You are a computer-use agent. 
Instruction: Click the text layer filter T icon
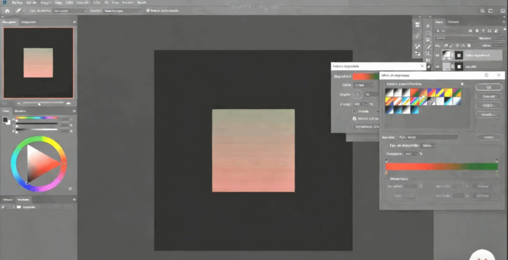click(483, 31)
